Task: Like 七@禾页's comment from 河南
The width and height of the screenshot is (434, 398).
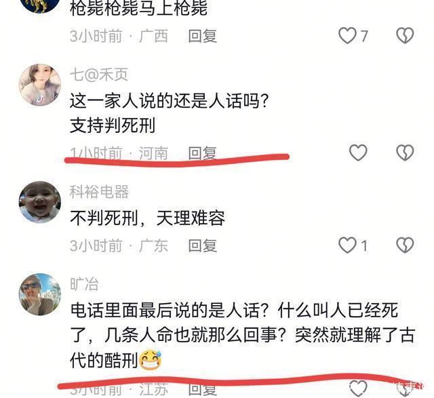Action: (358, 153)
